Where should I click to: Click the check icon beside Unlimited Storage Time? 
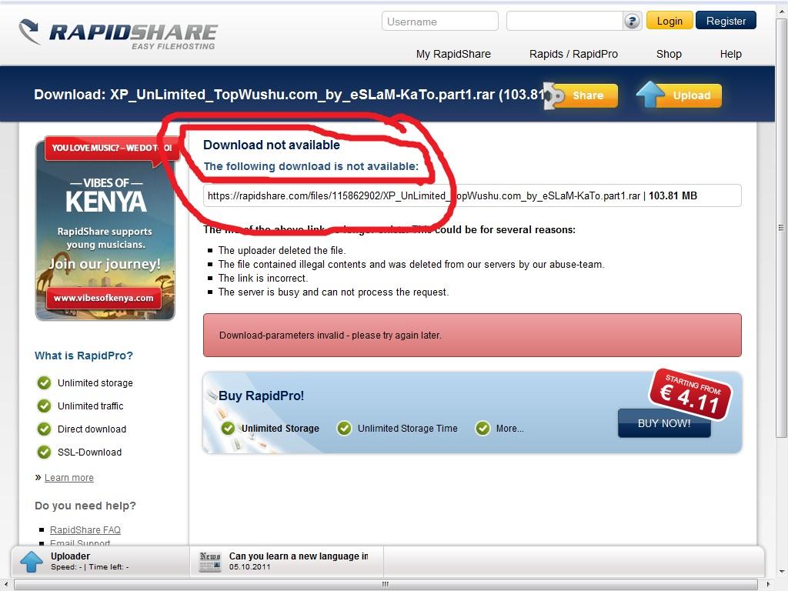[344, 428]
